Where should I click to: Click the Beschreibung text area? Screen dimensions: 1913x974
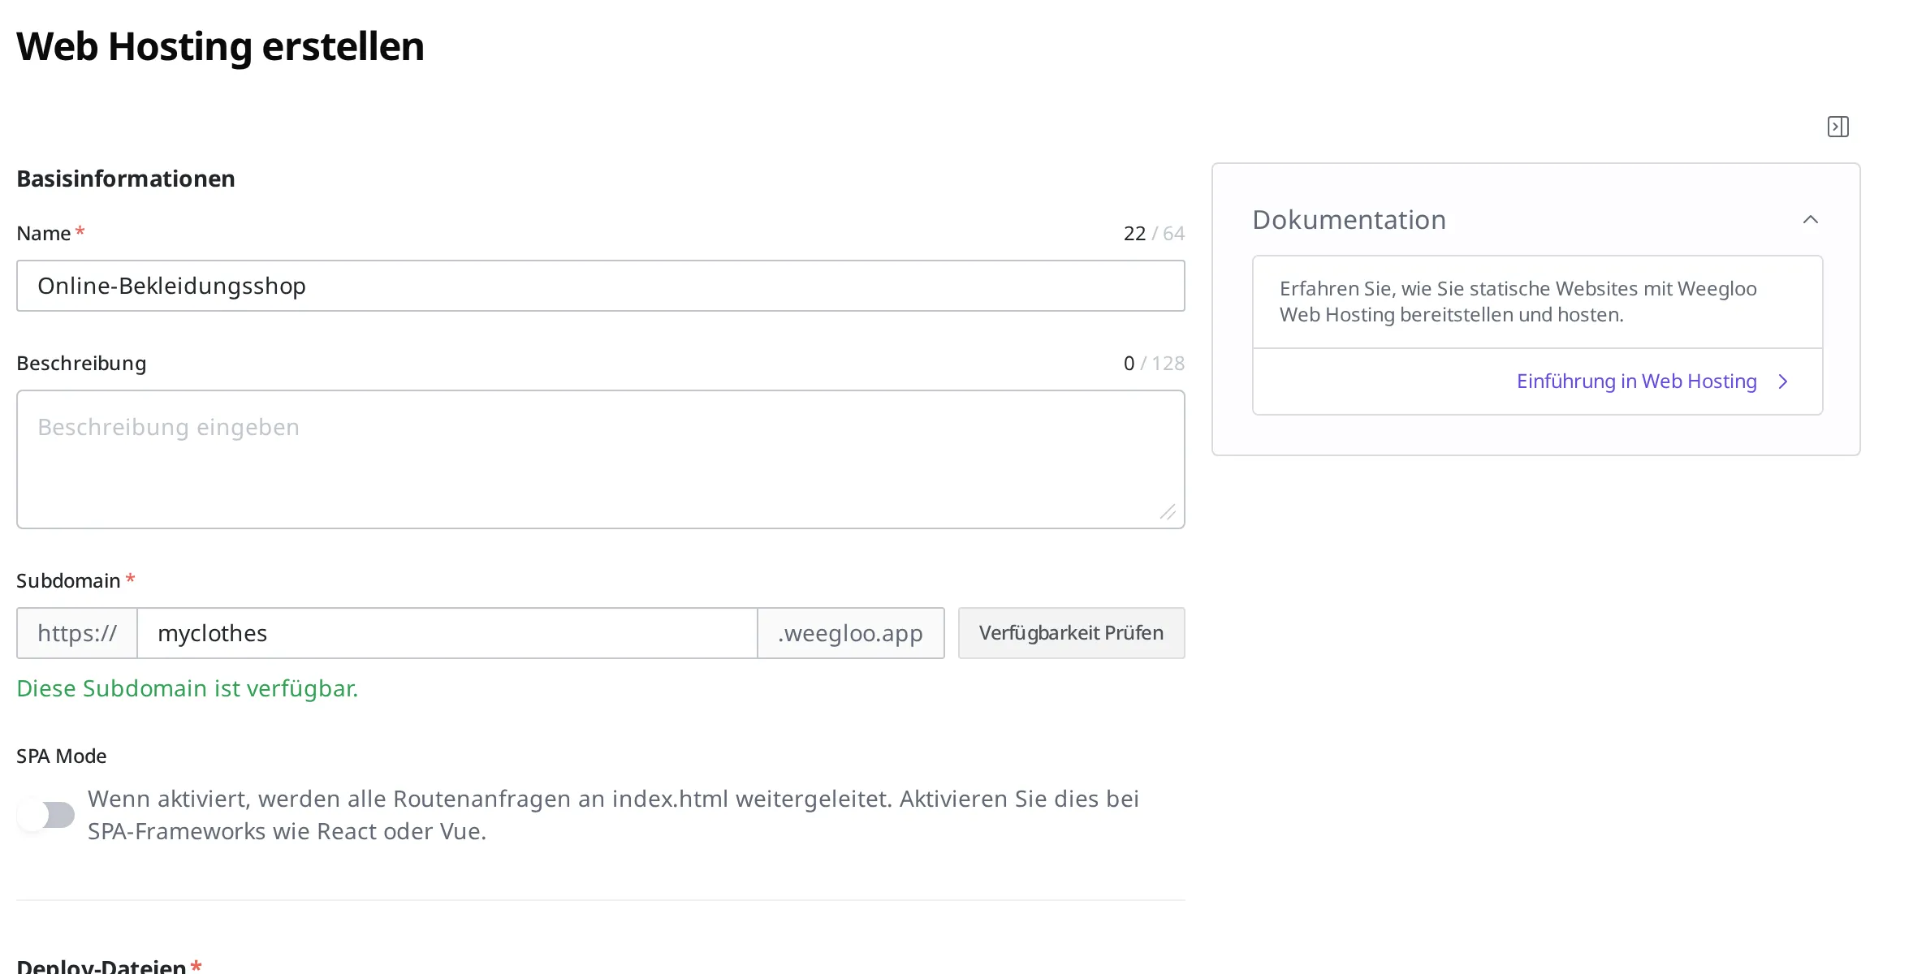600,459
